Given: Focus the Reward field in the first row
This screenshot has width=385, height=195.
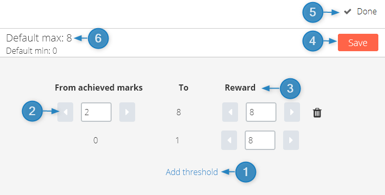Looking at the screenshot, I should pos(261,112).
